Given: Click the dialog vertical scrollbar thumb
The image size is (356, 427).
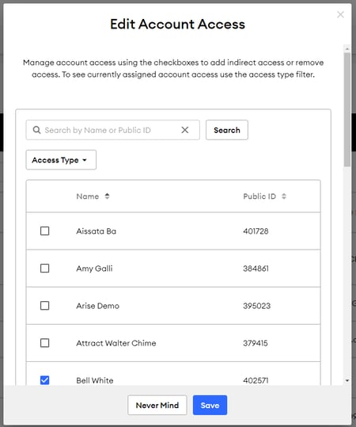Looking at the screenshot, I should pyautogui.click(x=347, y=109).
